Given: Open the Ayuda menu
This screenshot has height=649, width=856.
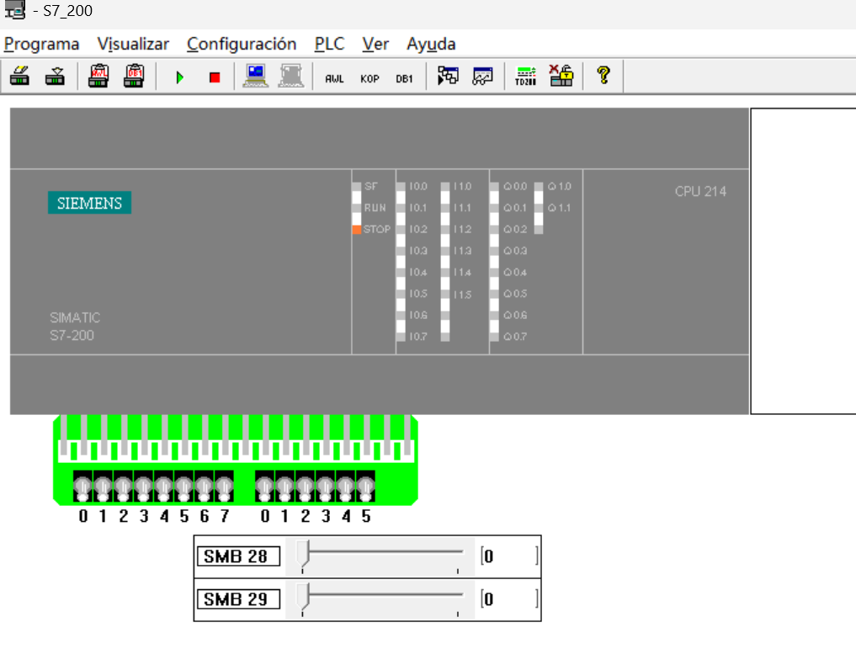Looking at the screenshot, I should [x=431, y=44].
